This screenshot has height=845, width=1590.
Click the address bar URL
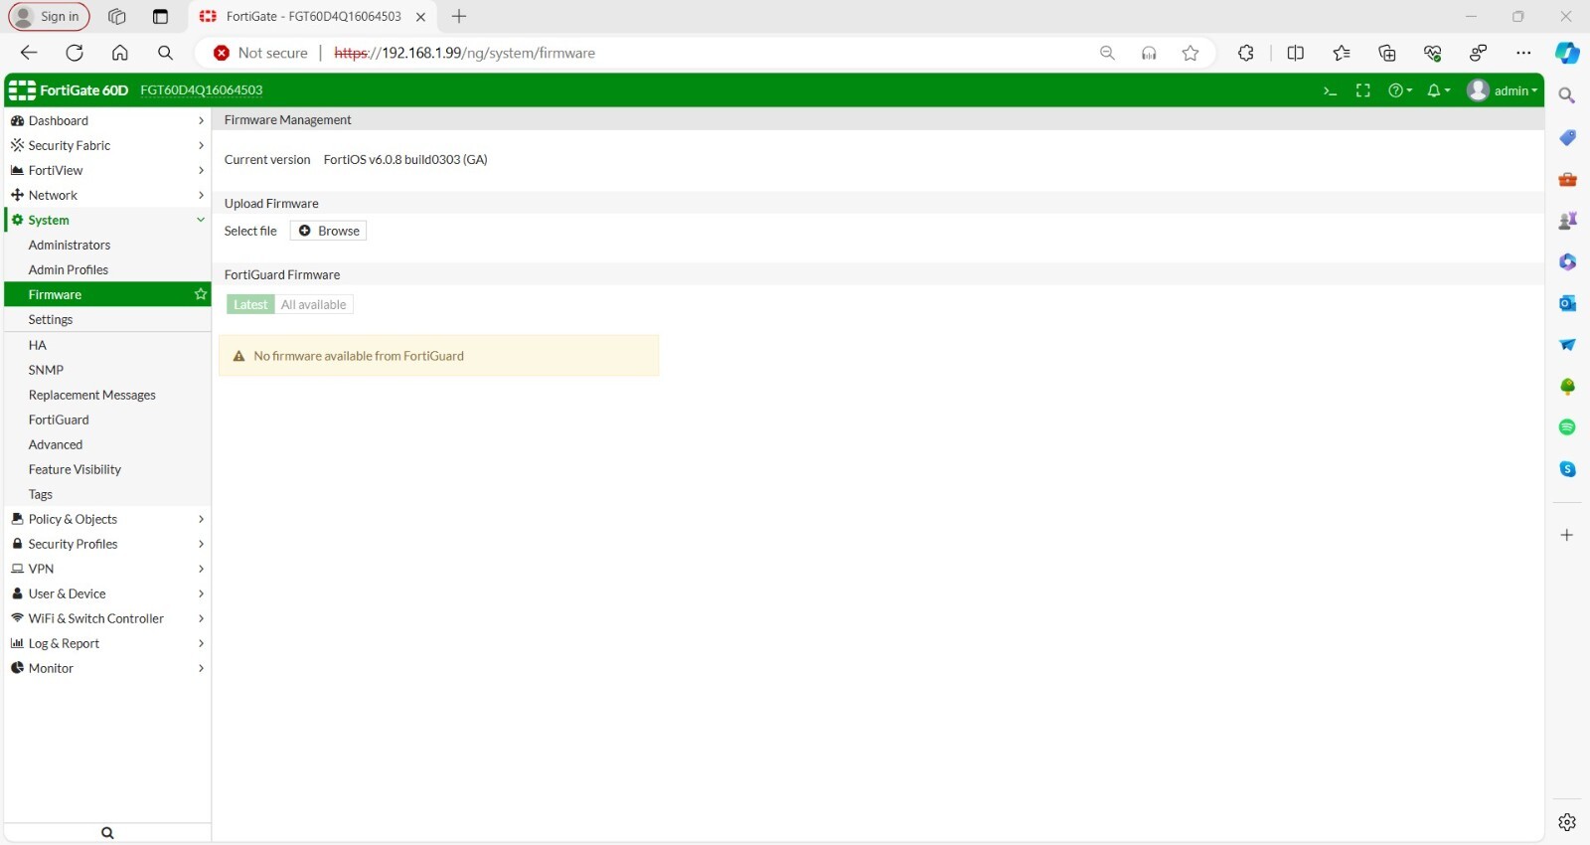[465, 53]
